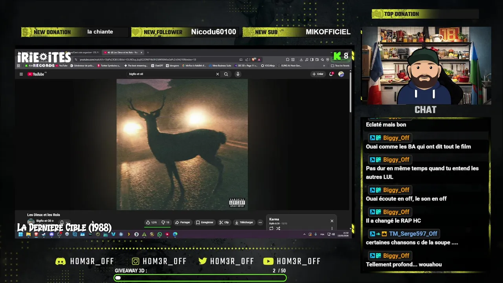Open the Générateur de polic... bookmark
The height and width of the screenshot is (283, 503).
83,66
